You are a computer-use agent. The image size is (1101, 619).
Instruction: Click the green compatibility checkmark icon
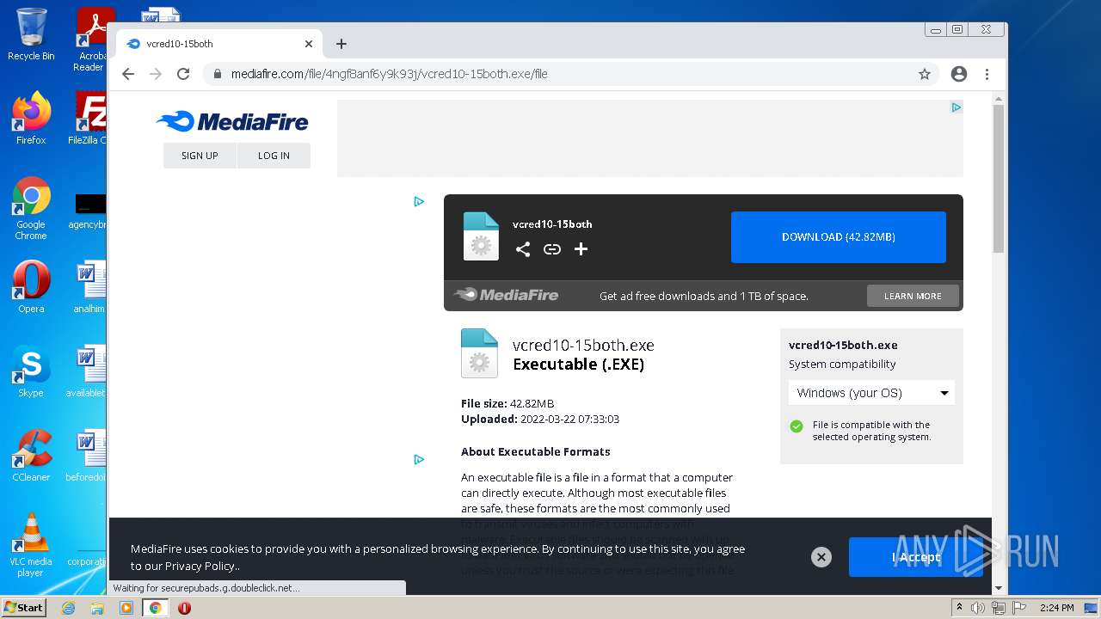click(797, 426)
